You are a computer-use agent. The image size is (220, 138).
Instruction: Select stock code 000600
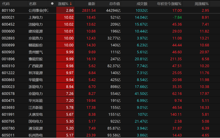8,31
